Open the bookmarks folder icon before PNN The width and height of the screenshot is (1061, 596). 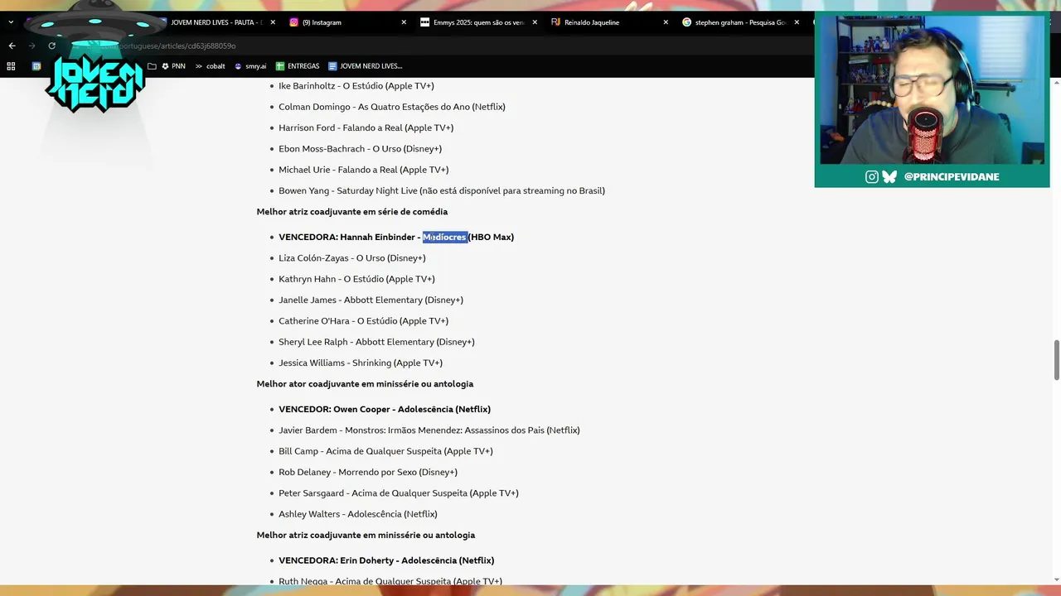point(152,65)
